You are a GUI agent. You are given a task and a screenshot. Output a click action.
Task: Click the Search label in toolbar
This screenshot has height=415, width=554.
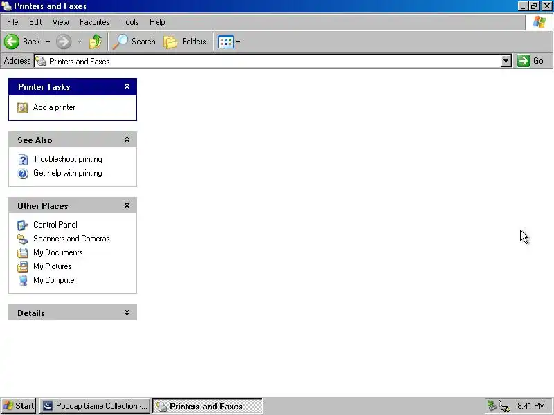pyautogui.click(x=143, y=41)
